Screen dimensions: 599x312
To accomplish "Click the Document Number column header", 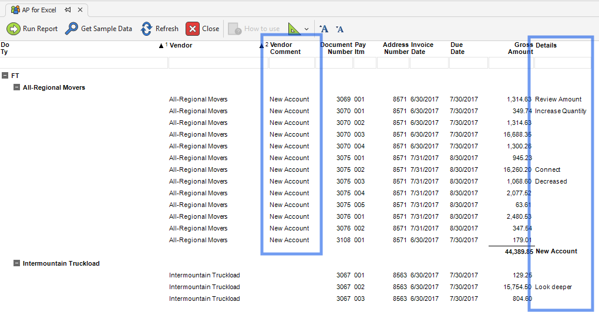I will tap(336, 49).
